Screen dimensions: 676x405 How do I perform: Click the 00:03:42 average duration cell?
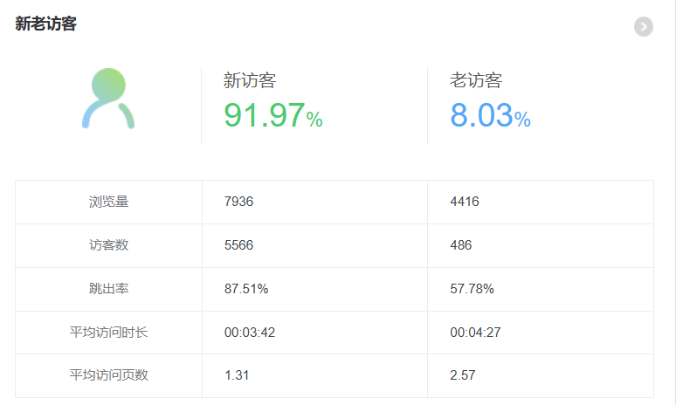tap(250, 332)
